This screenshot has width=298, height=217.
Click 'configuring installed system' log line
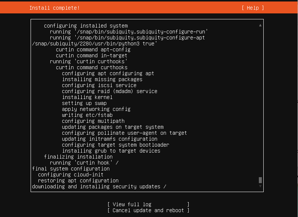pos(86,26)
